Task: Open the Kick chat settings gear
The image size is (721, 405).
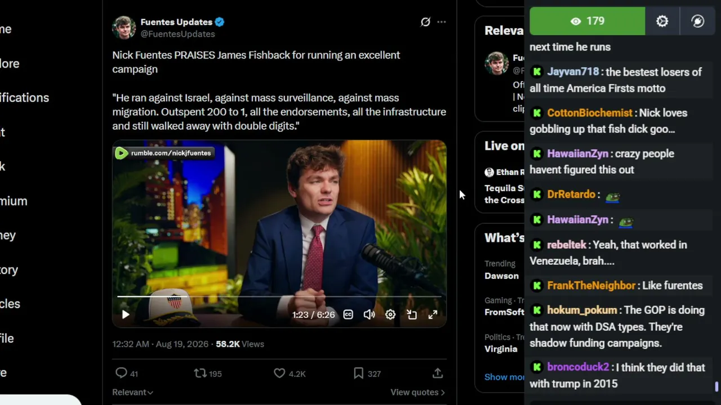Action: (x=662, y=21)
